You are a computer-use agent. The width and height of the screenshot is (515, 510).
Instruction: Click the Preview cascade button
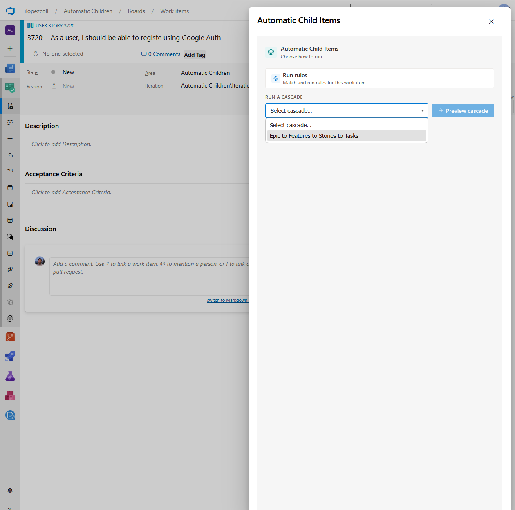pos(463,111)
